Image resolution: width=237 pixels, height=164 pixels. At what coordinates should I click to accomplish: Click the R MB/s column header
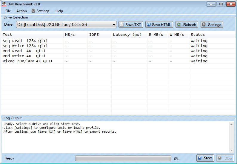[158, 35]
